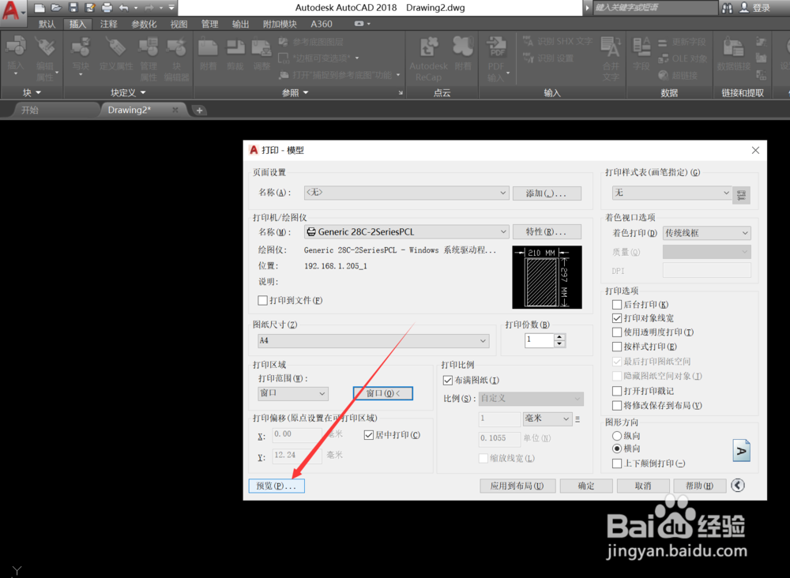Toggle Plot object lineweights checkbox
Image resolution: width=790 pixels, height=578 pixels.
click(617, 318)
